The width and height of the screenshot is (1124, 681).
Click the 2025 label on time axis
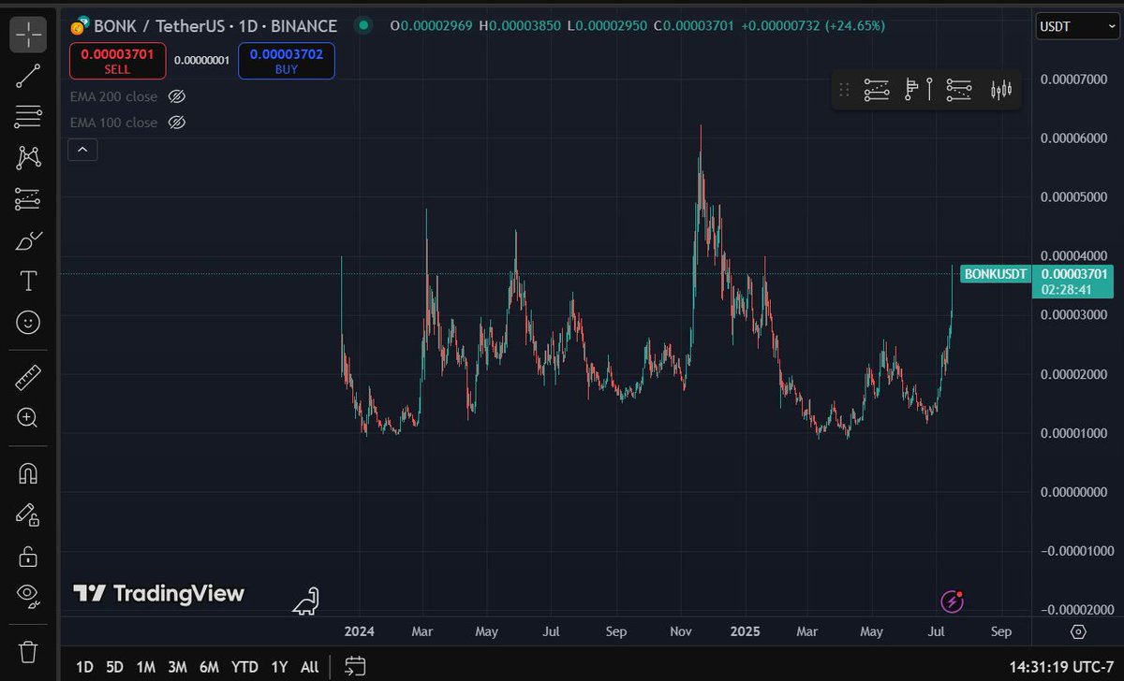745,631
